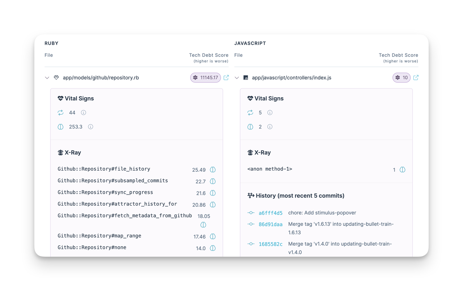Open commit 86d91daa
The image size is (463, 291).
(x=271, y=224)
